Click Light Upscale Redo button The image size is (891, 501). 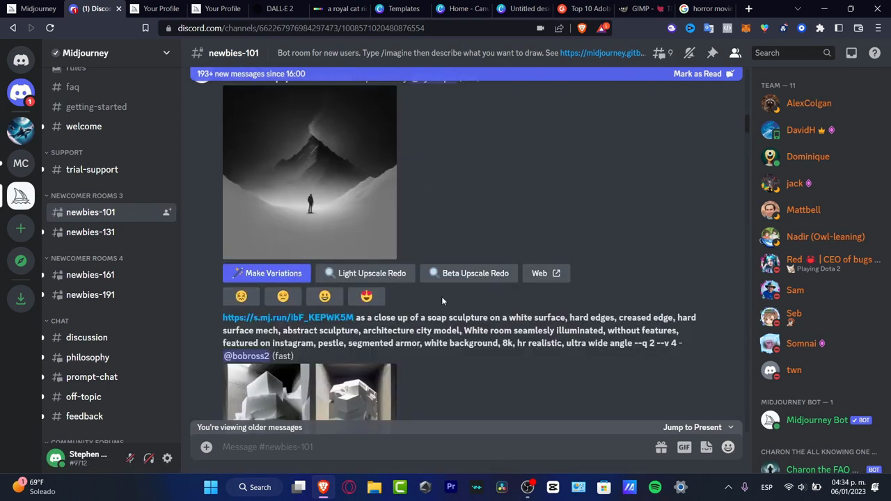pyautogui.click(x=365, y=273)
